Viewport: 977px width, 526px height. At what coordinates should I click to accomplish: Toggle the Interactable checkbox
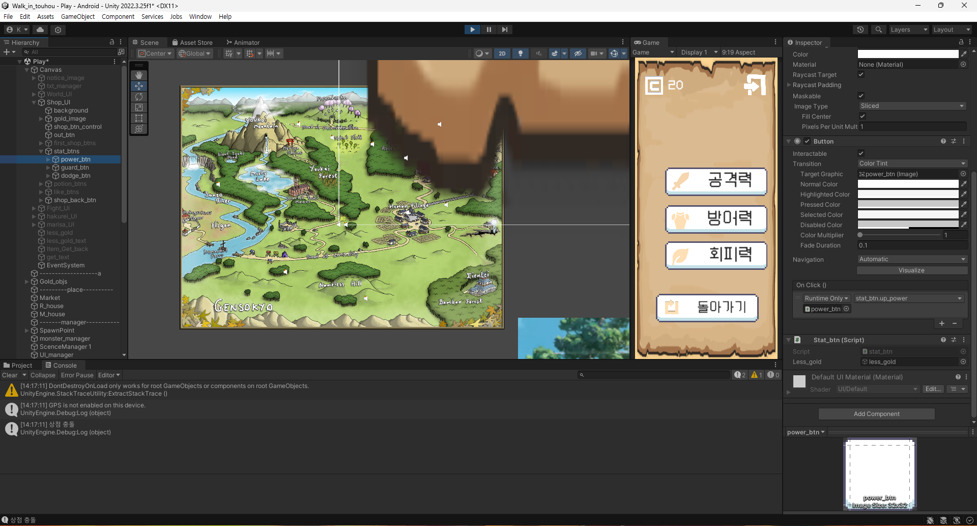[861, 153]
